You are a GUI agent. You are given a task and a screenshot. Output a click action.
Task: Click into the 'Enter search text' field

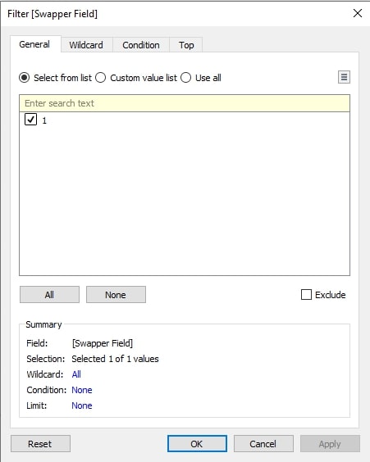(x=185, y=103)
